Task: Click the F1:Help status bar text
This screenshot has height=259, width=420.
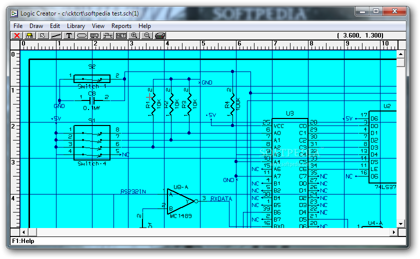Action: coord(23,241)
